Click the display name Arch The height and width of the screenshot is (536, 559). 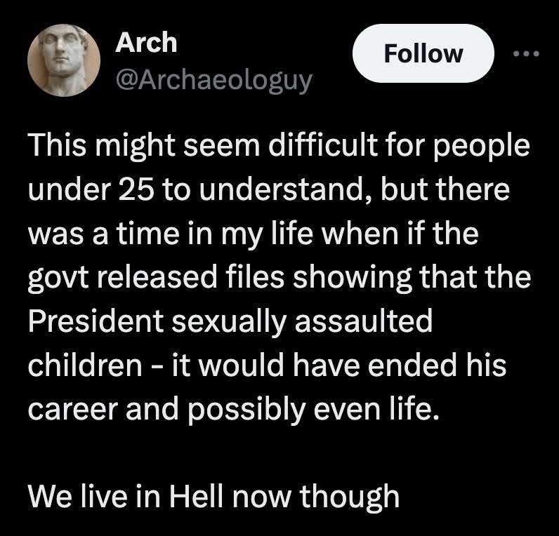[x=146, y=43]
